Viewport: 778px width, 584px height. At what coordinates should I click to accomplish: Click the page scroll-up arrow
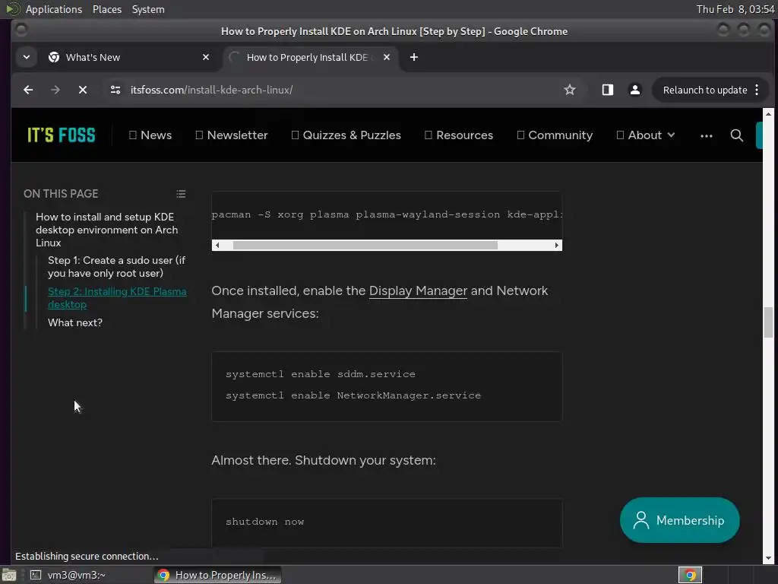[x=769, y=114]
